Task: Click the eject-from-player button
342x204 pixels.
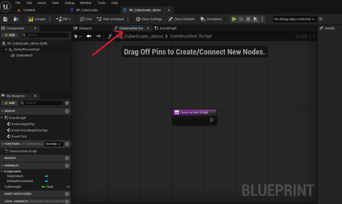Action: click(255, 19)
